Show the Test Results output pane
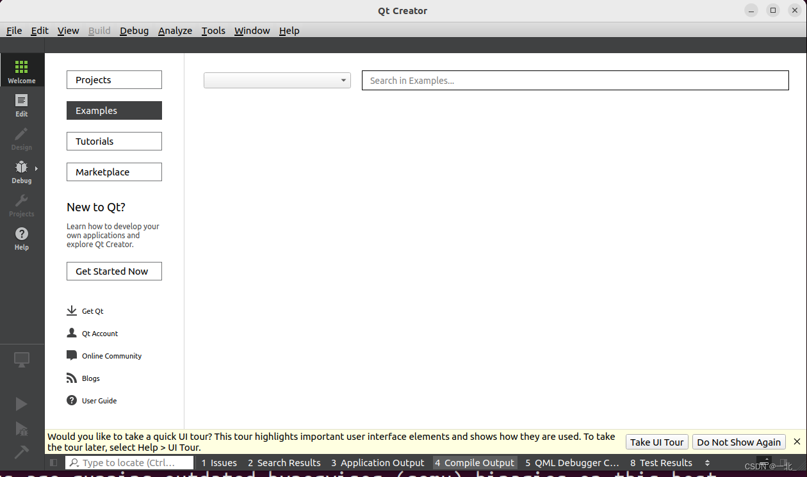 (x=661, y=463)
